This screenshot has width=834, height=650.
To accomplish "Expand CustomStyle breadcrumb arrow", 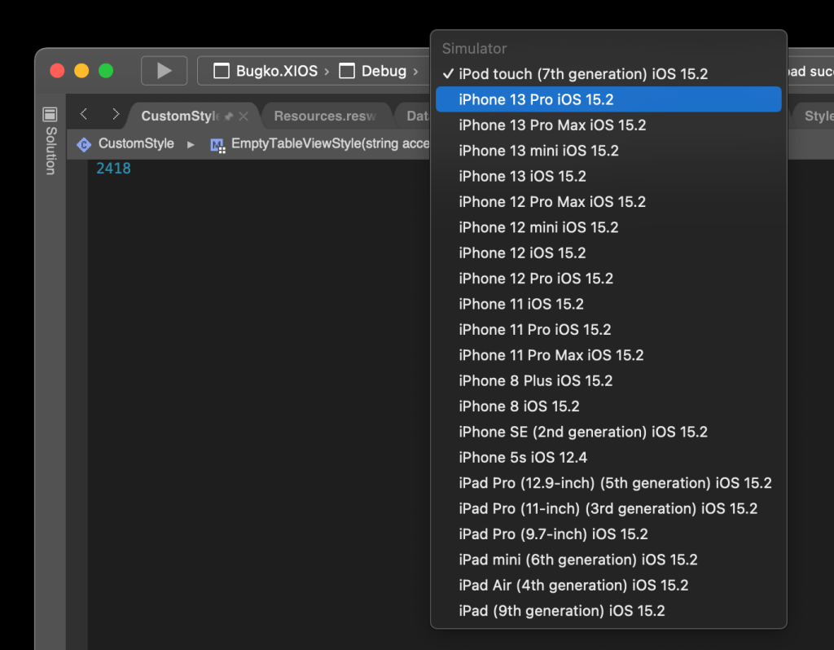I will pos(191,144).
